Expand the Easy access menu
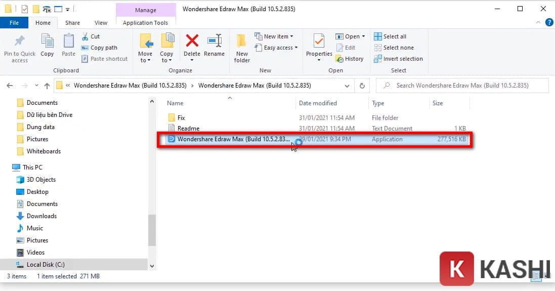The width and height of the screenshot is (555, 291). click(276, 48)
